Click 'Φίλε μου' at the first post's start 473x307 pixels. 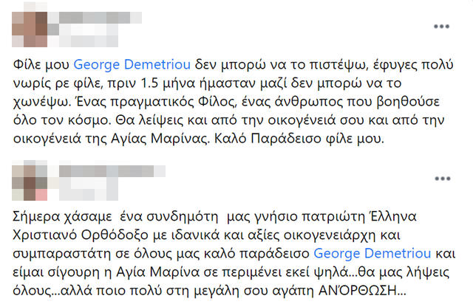[x=41, y=65]
